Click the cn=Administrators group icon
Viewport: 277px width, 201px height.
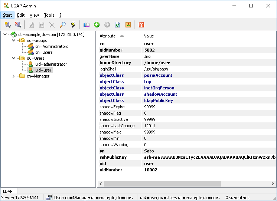point(31,46)
